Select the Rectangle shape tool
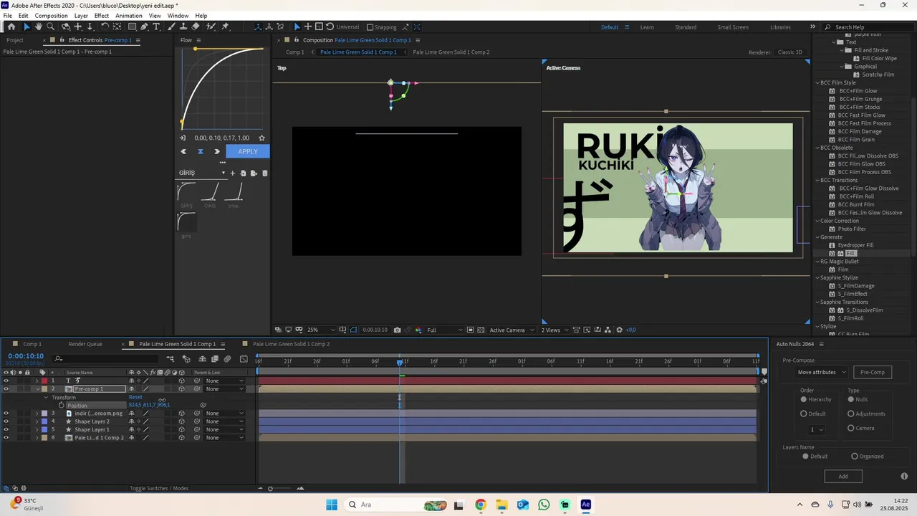The height and width of the screenshot is (516, 917). click(x=132, y=27)
